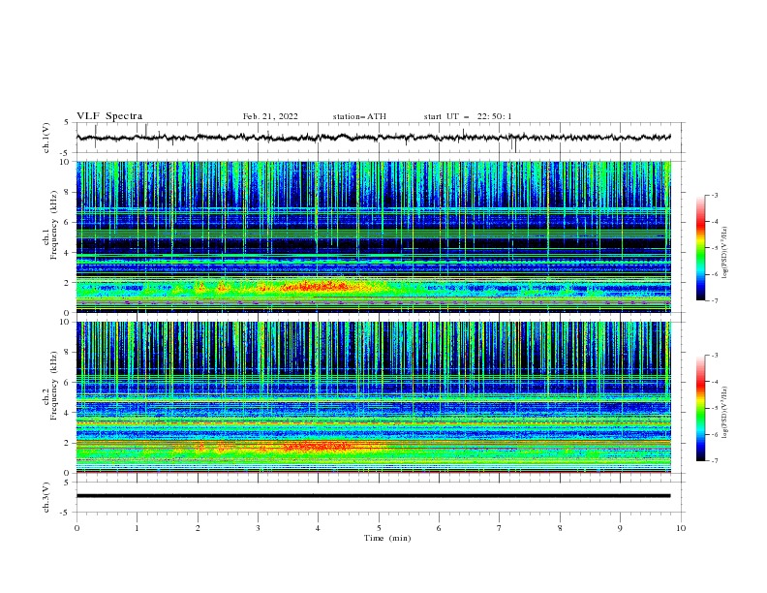Click the "VLF Spectra" plot title

(109, 116)
